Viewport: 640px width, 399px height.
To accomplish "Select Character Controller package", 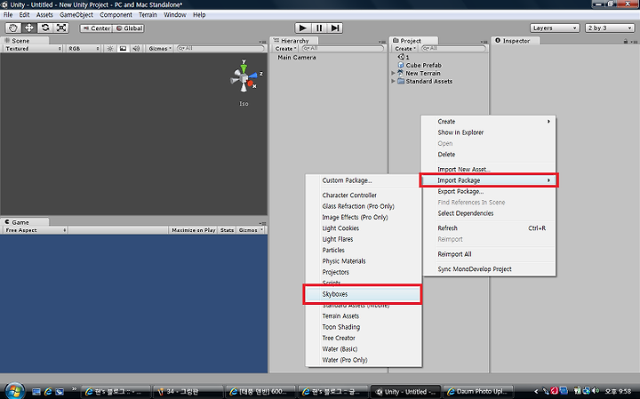I will 364,195.
